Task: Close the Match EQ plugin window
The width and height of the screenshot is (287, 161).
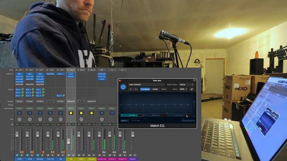Action: pos(120,80)
